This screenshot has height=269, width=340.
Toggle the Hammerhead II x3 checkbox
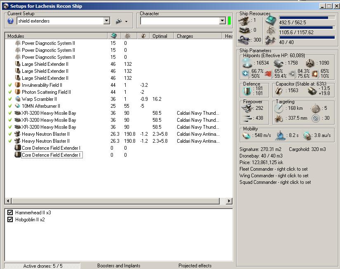[x=10, y=213]
